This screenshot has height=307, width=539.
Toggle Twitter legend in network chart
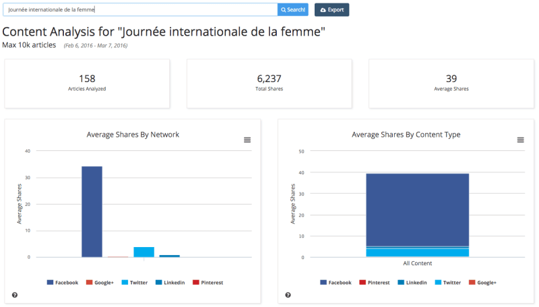click(x=135, y=282)
